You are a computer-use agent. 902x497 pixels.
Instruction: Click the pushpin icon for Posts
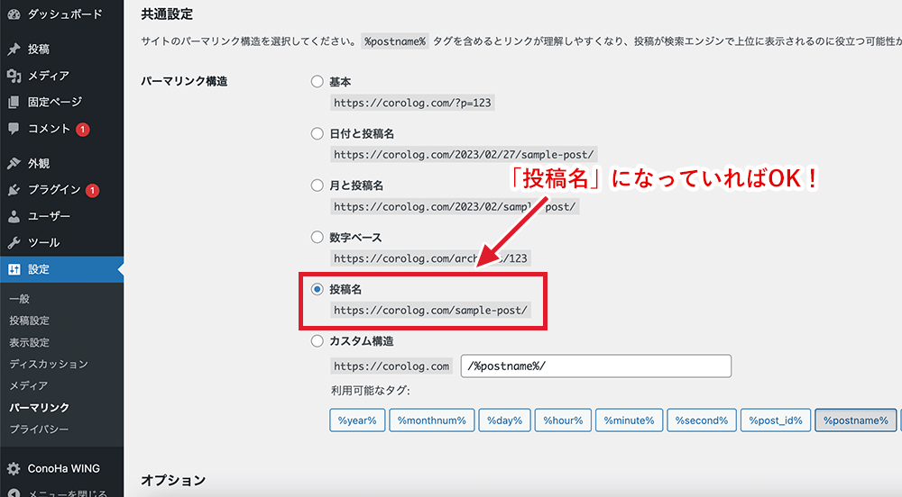pos(14,50)
